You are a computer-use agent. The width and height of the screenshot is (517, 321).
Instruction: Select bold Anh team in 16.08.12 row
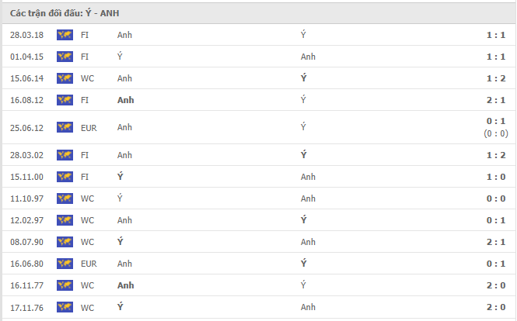(126, 100)
